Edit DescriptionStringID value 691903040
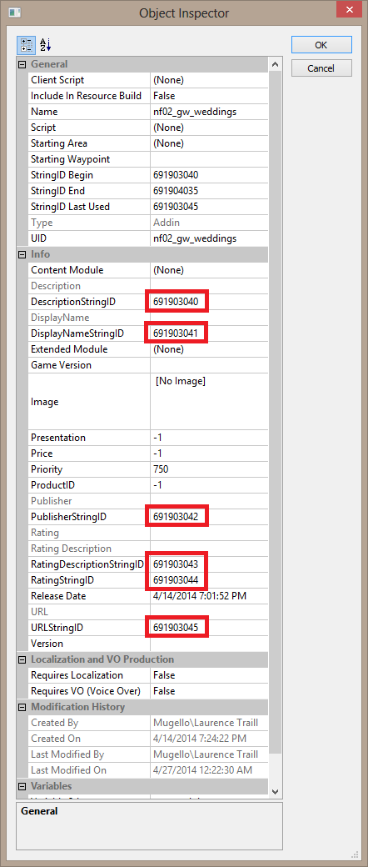 (x=209, y=302)
